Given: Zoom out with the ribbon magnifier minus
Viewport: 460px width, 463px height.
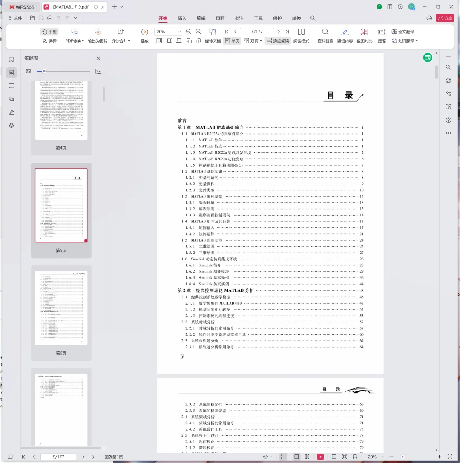Looking at the screenshot, I should pos(189,32).
